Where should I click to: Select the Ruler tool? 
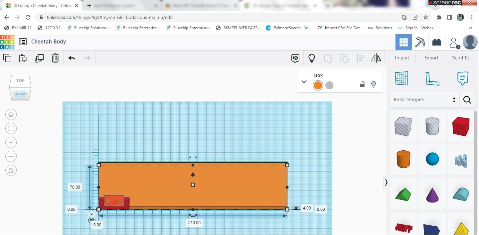tap(432, 78)
